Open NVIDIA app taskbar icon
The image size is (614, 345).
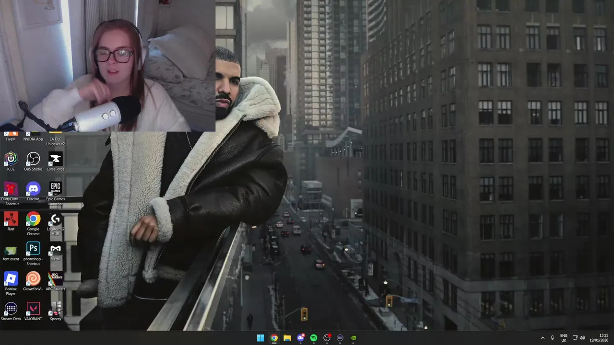click(354, 338)
